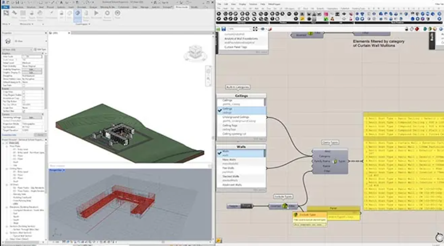Click the Zoom Extents icon in canvas toolbar

pyautogui.click(x=255, y=29)
